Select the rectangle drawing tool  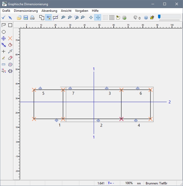tap(10, 25)
